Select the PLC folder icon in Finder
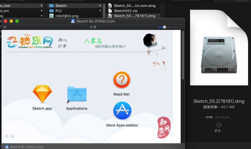Viewport: 251px width, 149px height. [x=51, y=11]
